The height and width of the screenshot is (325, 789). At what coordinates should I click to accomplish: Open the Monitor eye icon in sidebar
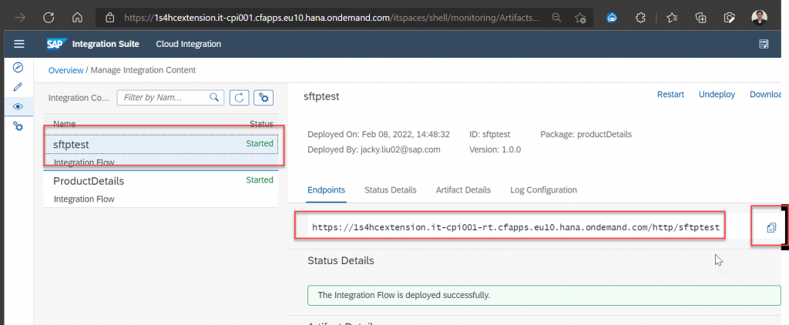(x=18, y=106)
